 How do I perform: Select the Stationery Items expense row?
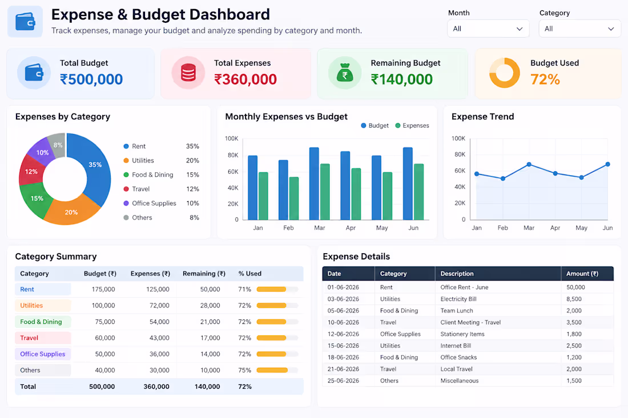pos(468,334)
